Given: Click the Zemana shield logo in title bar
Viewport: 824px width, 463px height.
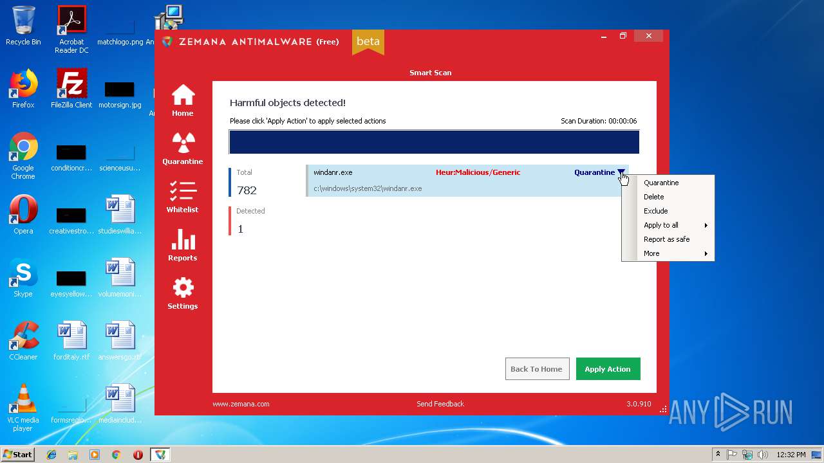Looking at the screenshot, I should click(167, 42).
